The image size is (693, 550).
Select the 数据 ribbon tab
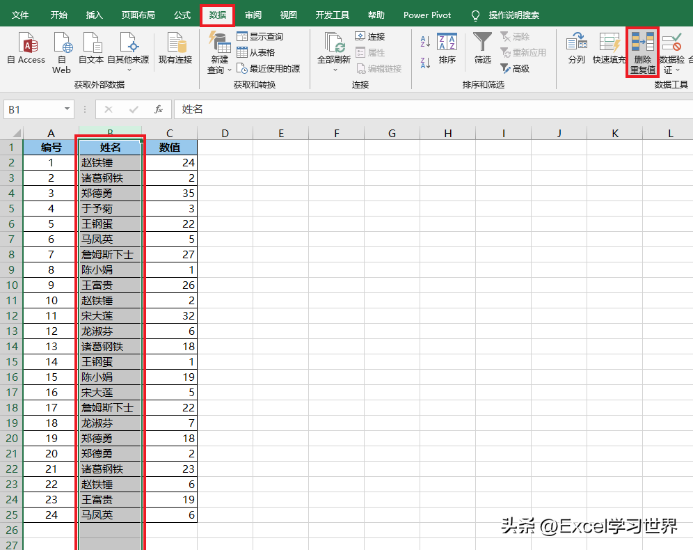click(218, 15)
